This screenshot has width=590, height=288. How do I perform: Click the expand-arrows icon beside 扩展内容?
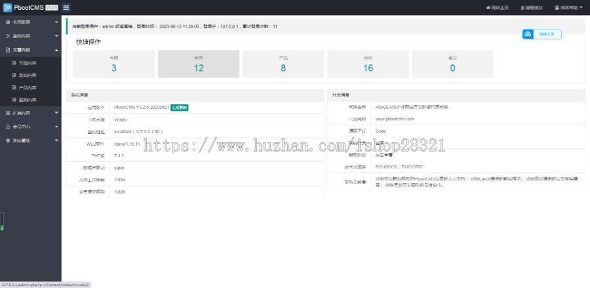pyautogui.click(x=8, y=113)
